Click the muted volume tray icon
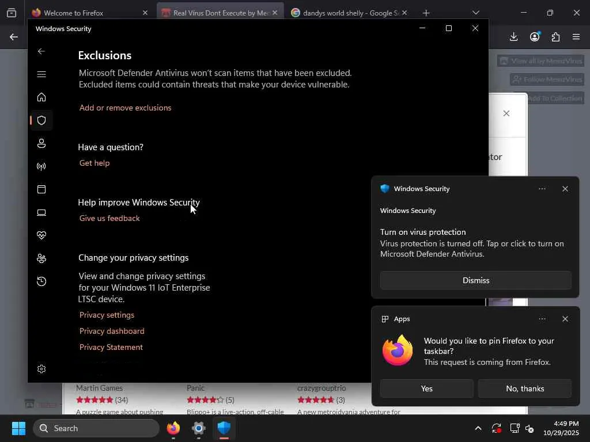The height and width of the screenshot is (442, 590). tap(530, 428)
